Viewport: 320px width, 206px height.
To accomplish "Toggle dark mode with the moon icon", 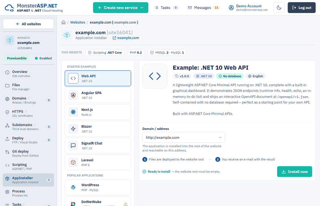I will tap(279, 8).
